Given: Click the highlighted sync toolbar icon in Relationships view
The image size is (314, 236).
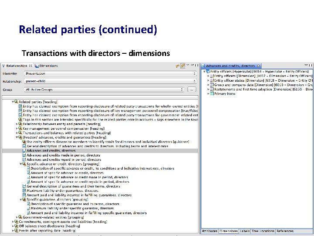Looking at the screenshot, I should [183, 66].
